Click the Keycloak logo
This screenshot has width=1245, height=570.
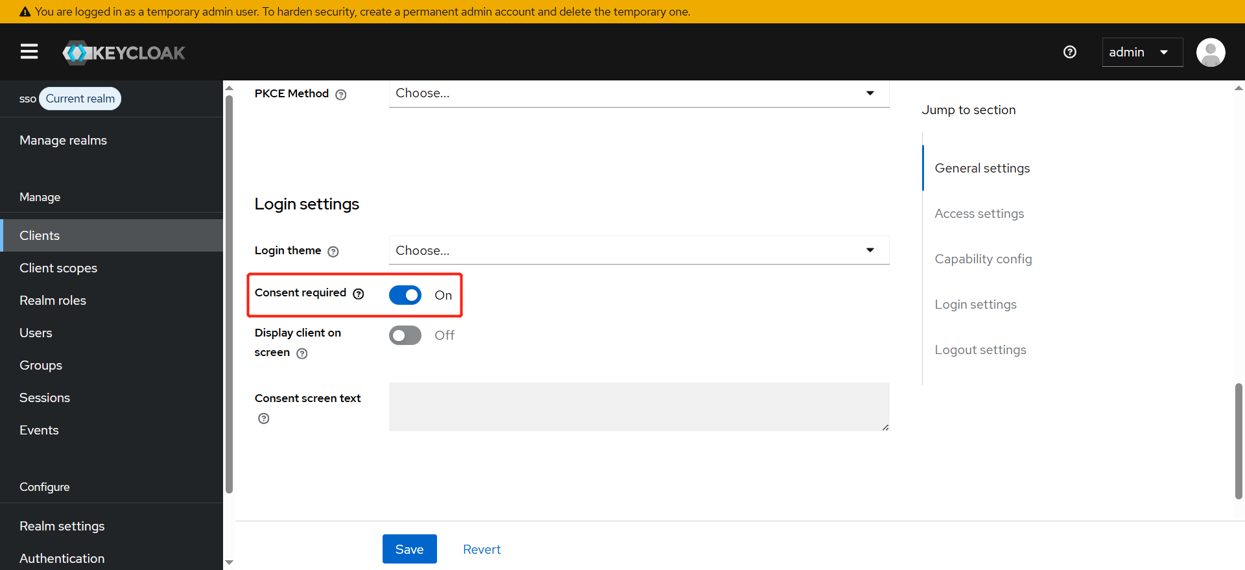click(124, 53)
